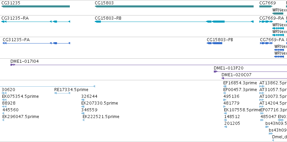Screen dimensions: 287x142
Task: Click the 326244 EST arrow marker
Action: tap(83, 100)
